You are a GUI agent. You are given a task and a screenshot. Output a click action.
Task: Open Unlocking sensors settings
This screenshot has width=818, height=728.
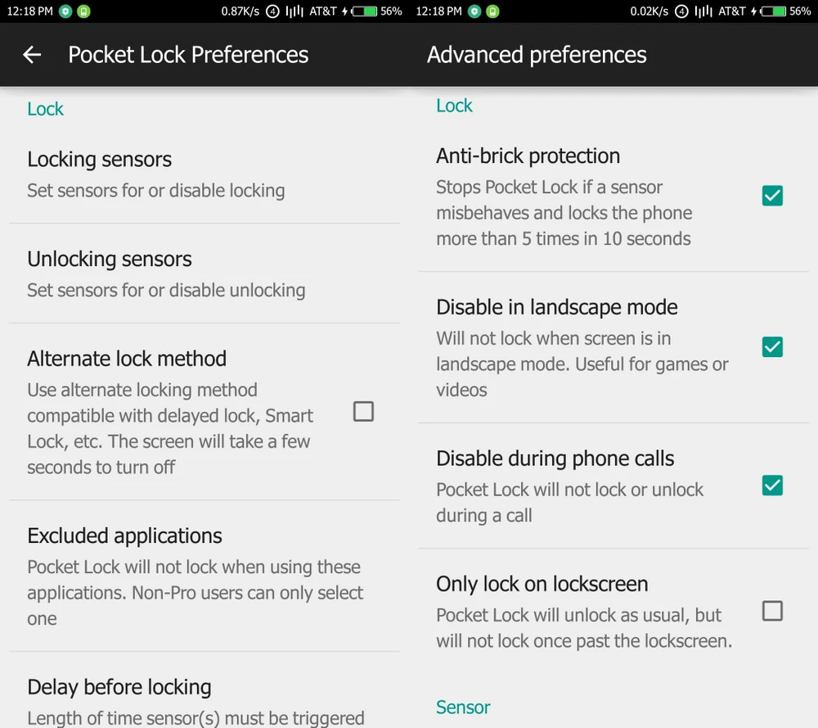pos(166,274)
